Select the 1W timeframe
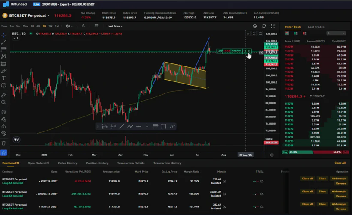The width and height of the screenshot is (352, 215). click(x=50, y=26)
